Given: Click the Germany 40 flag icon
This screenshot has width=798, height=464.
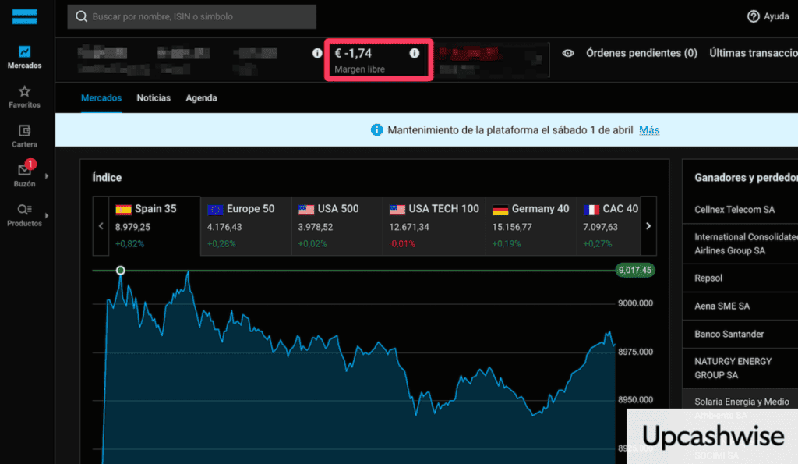Looking at the screenshot, I should coord(500,209).
